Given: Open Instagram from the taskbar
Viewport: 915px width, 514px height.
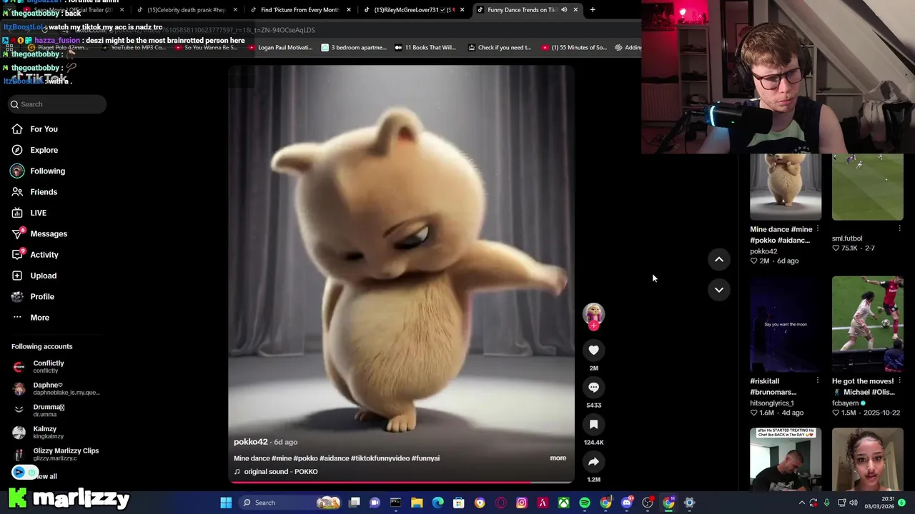Looking at the screenshot, I should (x=522, y=503).
